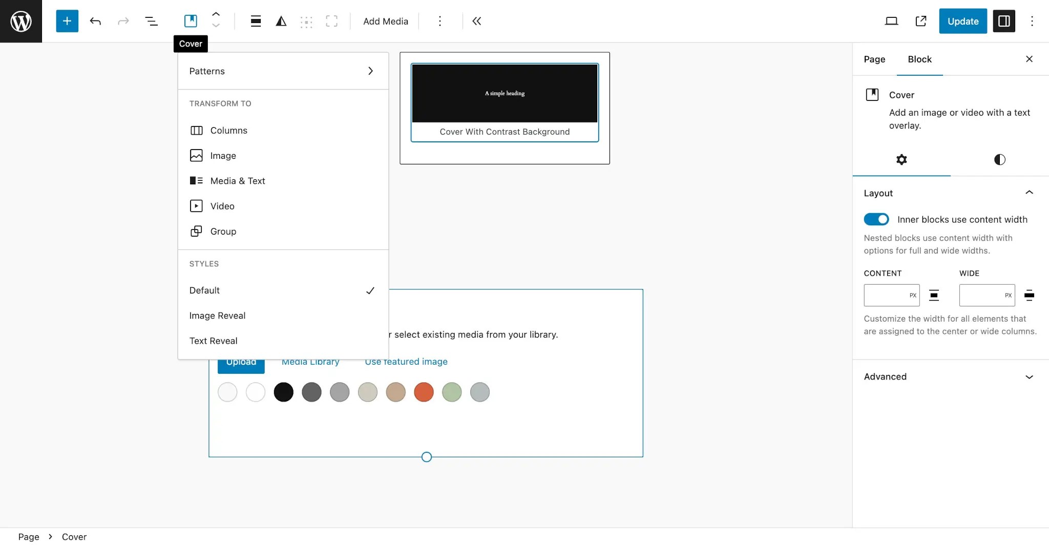
Task: Click the WordPress logo in the corner
Action: (x=20, y=21)
